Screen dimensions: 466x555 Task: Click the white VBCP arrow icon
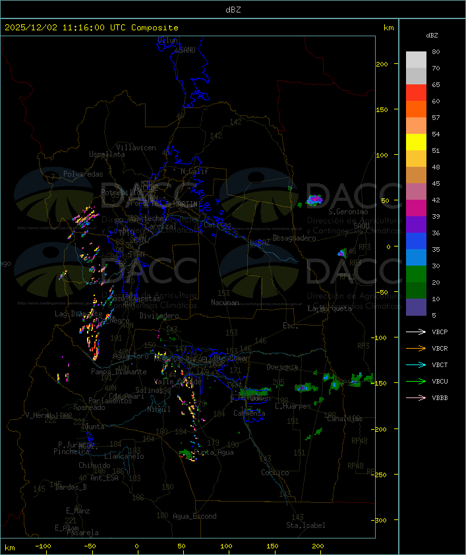416,332
